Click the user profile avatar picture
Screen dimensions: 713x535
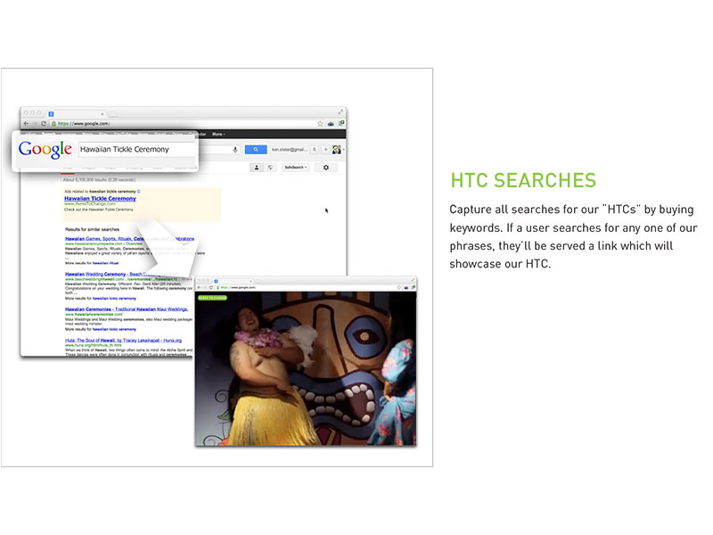[337, 149]
